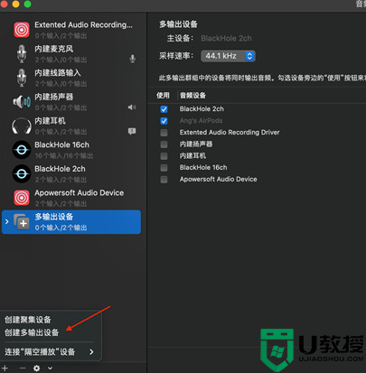This screenshot has width=366, height=373.
Task: Click the built-in microphone 内建麦克风 icon
Action: click(22, 54)
